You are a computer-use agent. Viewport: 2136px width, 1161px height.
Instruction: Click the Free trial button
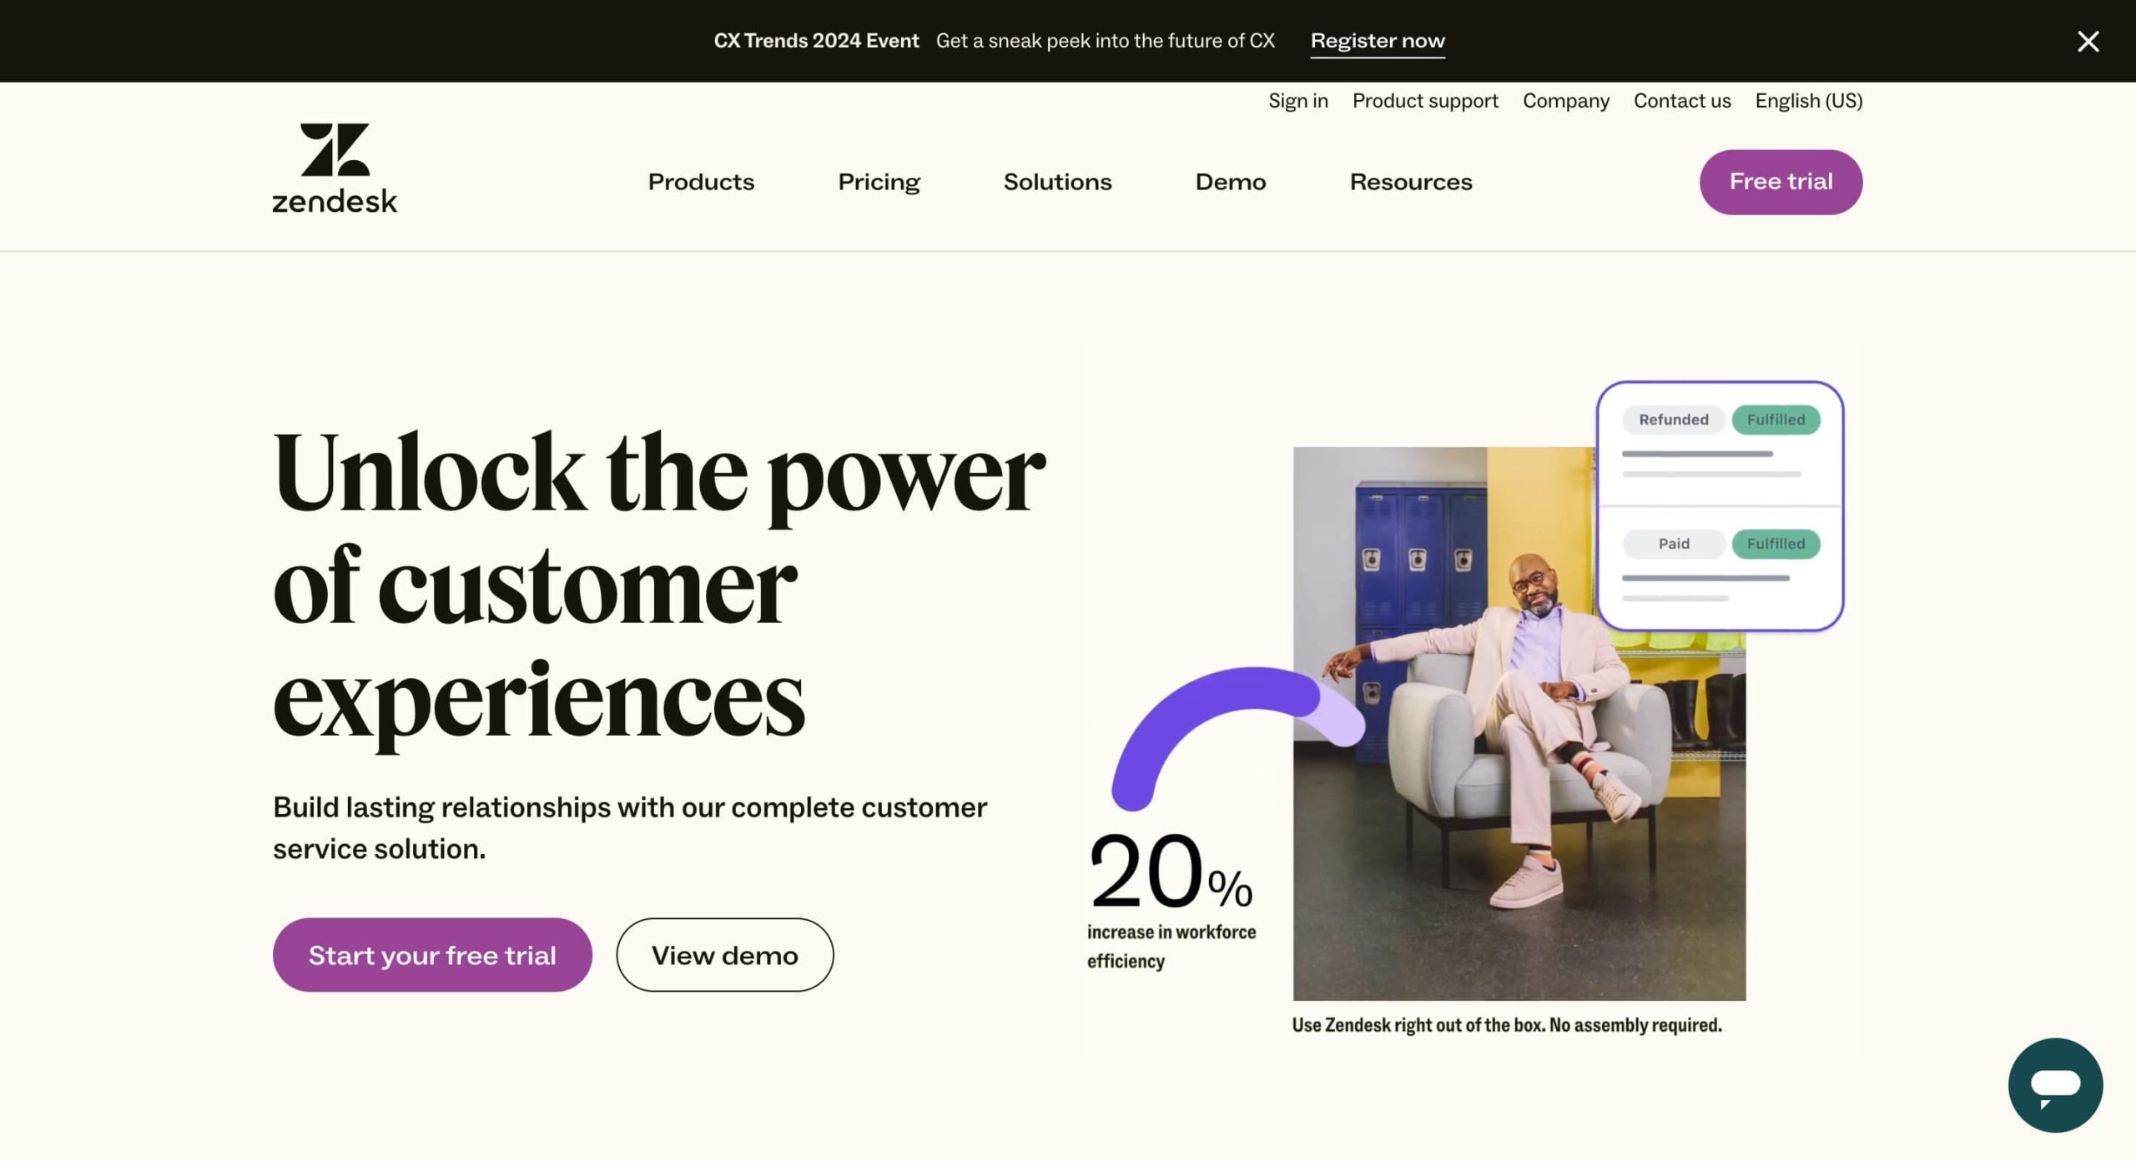point(1781,182)
